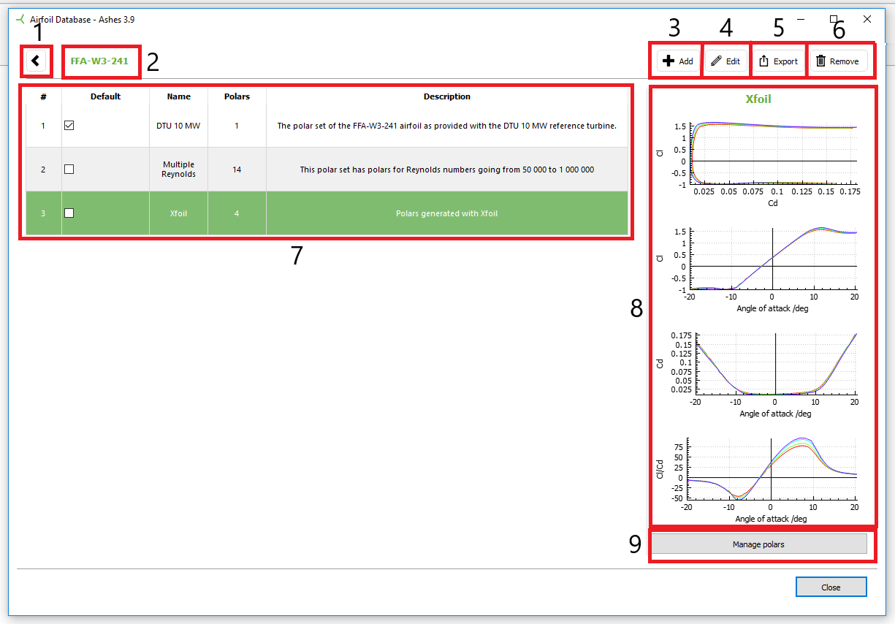
Task: Click the Remove trash icon
Action: click(820, 61)
